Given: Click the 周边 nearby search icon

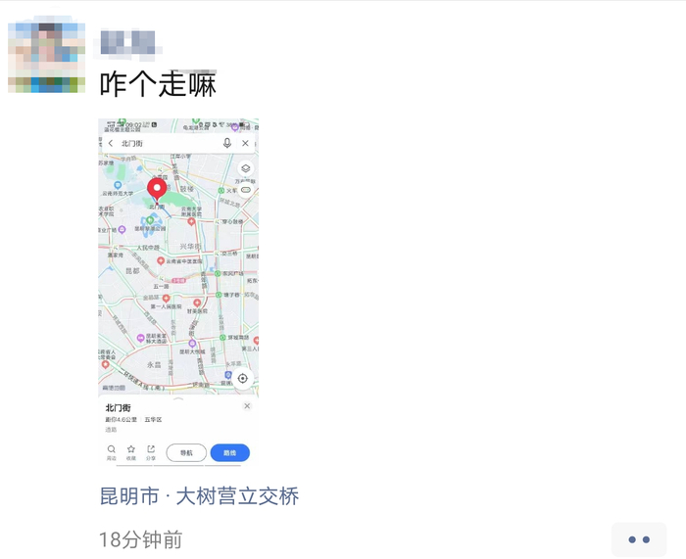Looking at the screenshot, I should coord(112,452).
